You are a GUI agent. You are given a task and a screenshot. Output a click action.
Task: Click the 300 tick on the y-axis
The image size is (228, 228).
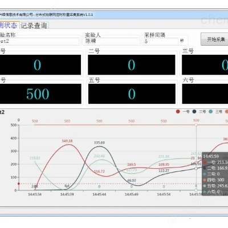coord(14,151)
